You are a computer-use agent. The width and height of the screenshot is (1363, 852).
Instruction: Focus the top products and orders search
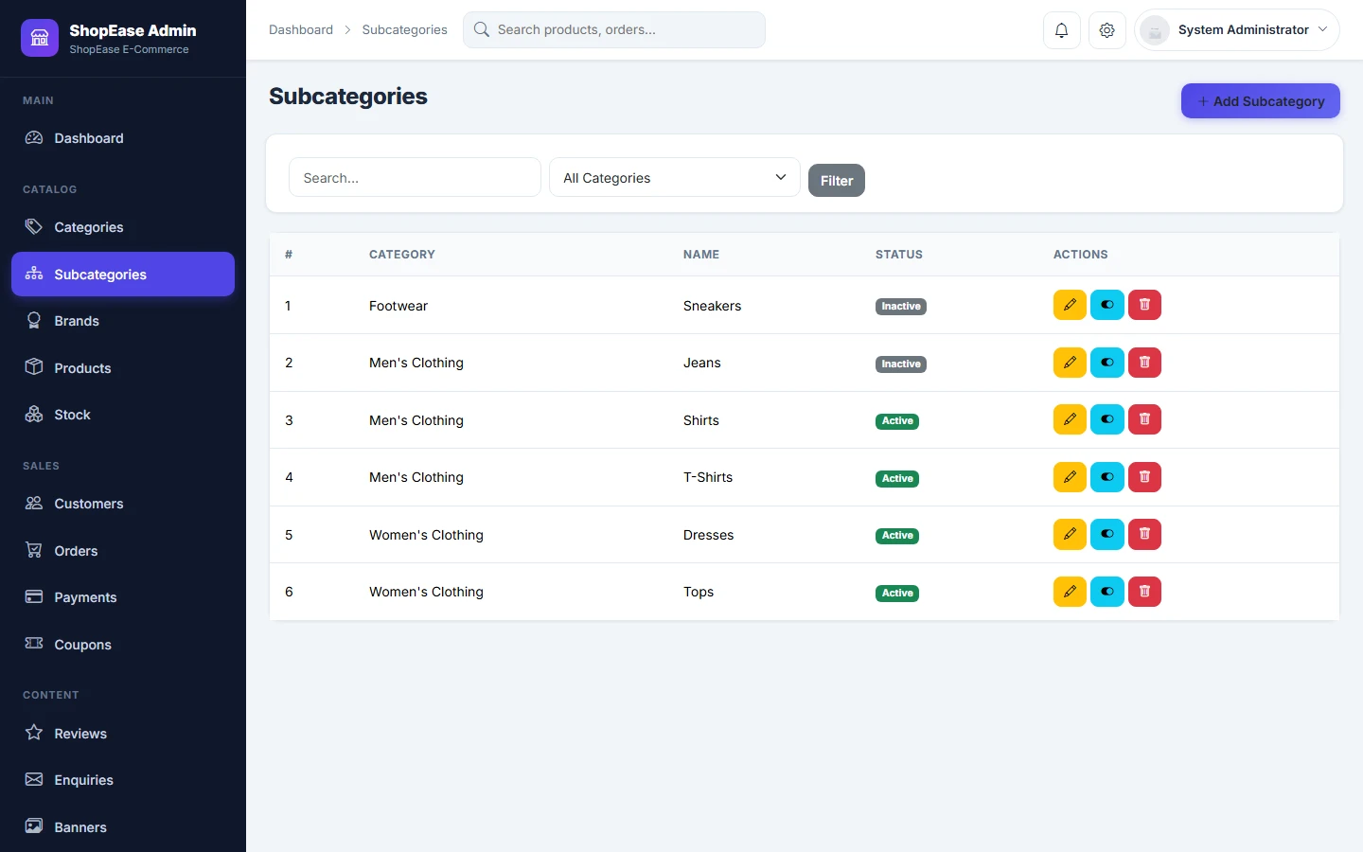pos(614,29)
